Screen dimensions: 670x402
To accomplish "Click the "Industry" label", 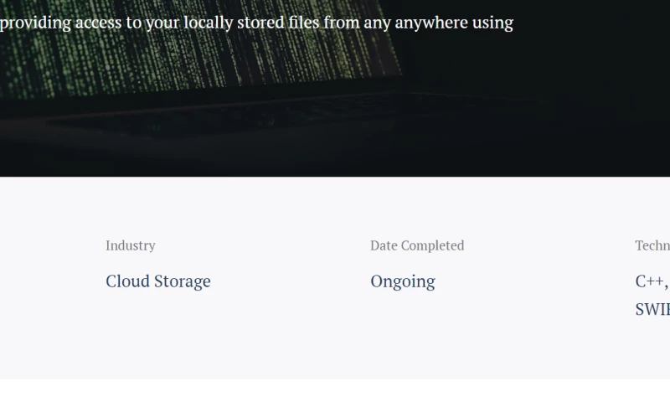I will coord(130,245).
